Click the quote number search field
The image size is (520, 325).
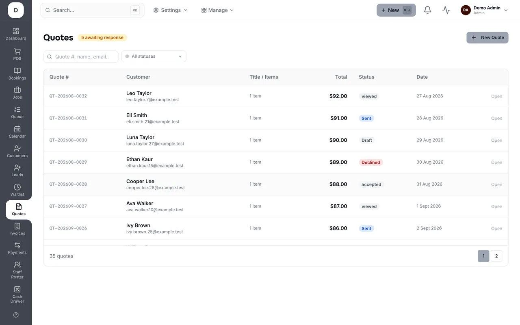[x=81, y=56]
